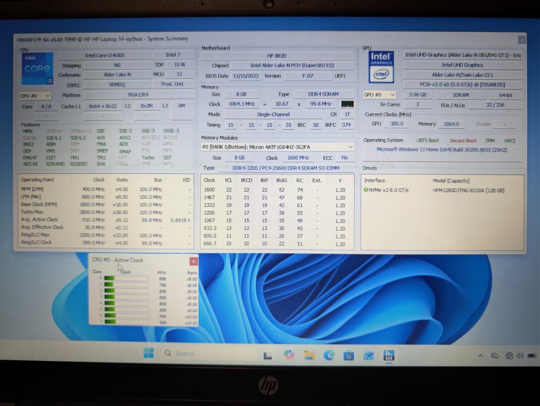Screen dimensions: 540x406
Task: Click the 1064.1 MHz memory clock value
Action: coord(242,104)
